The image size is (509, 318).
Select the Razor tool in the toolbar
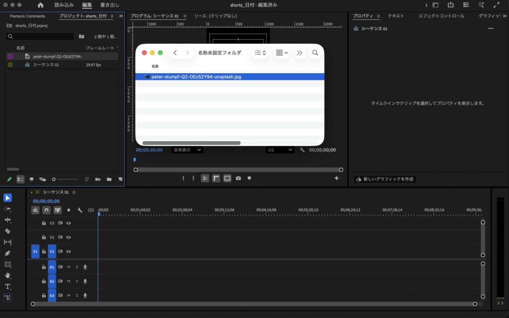(x=7, y=231)
